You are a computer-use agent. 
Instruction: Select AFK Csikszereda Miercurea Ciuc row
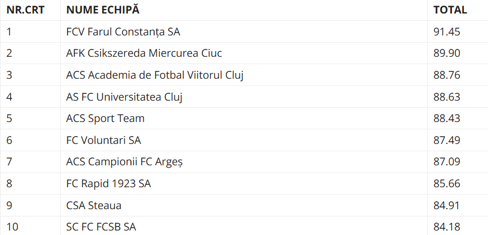pyautogui.click(x=144, y=53)
